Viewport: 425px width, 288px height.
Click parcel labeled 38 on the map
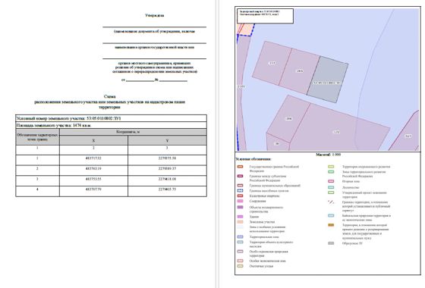tap(277, 143)
